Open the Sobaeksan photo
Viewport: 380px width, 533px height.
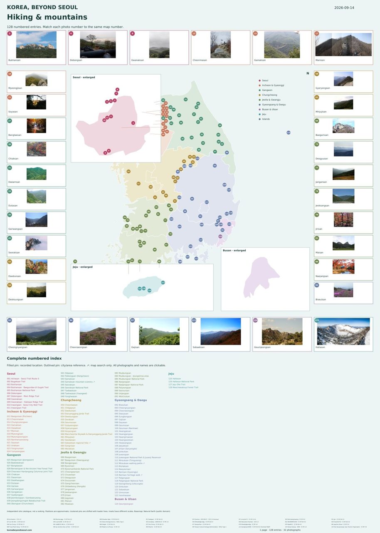tap(221, 331)
